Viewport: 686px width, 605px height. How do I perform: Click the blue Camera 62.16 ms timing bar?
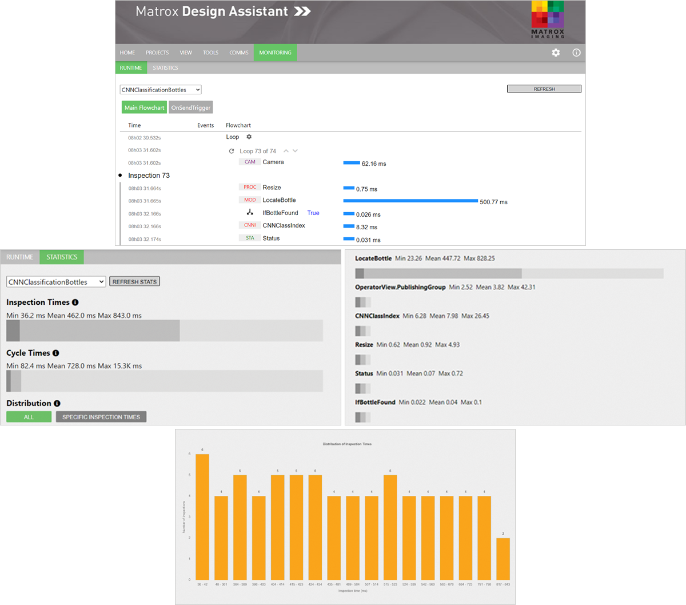coord(352,163)
